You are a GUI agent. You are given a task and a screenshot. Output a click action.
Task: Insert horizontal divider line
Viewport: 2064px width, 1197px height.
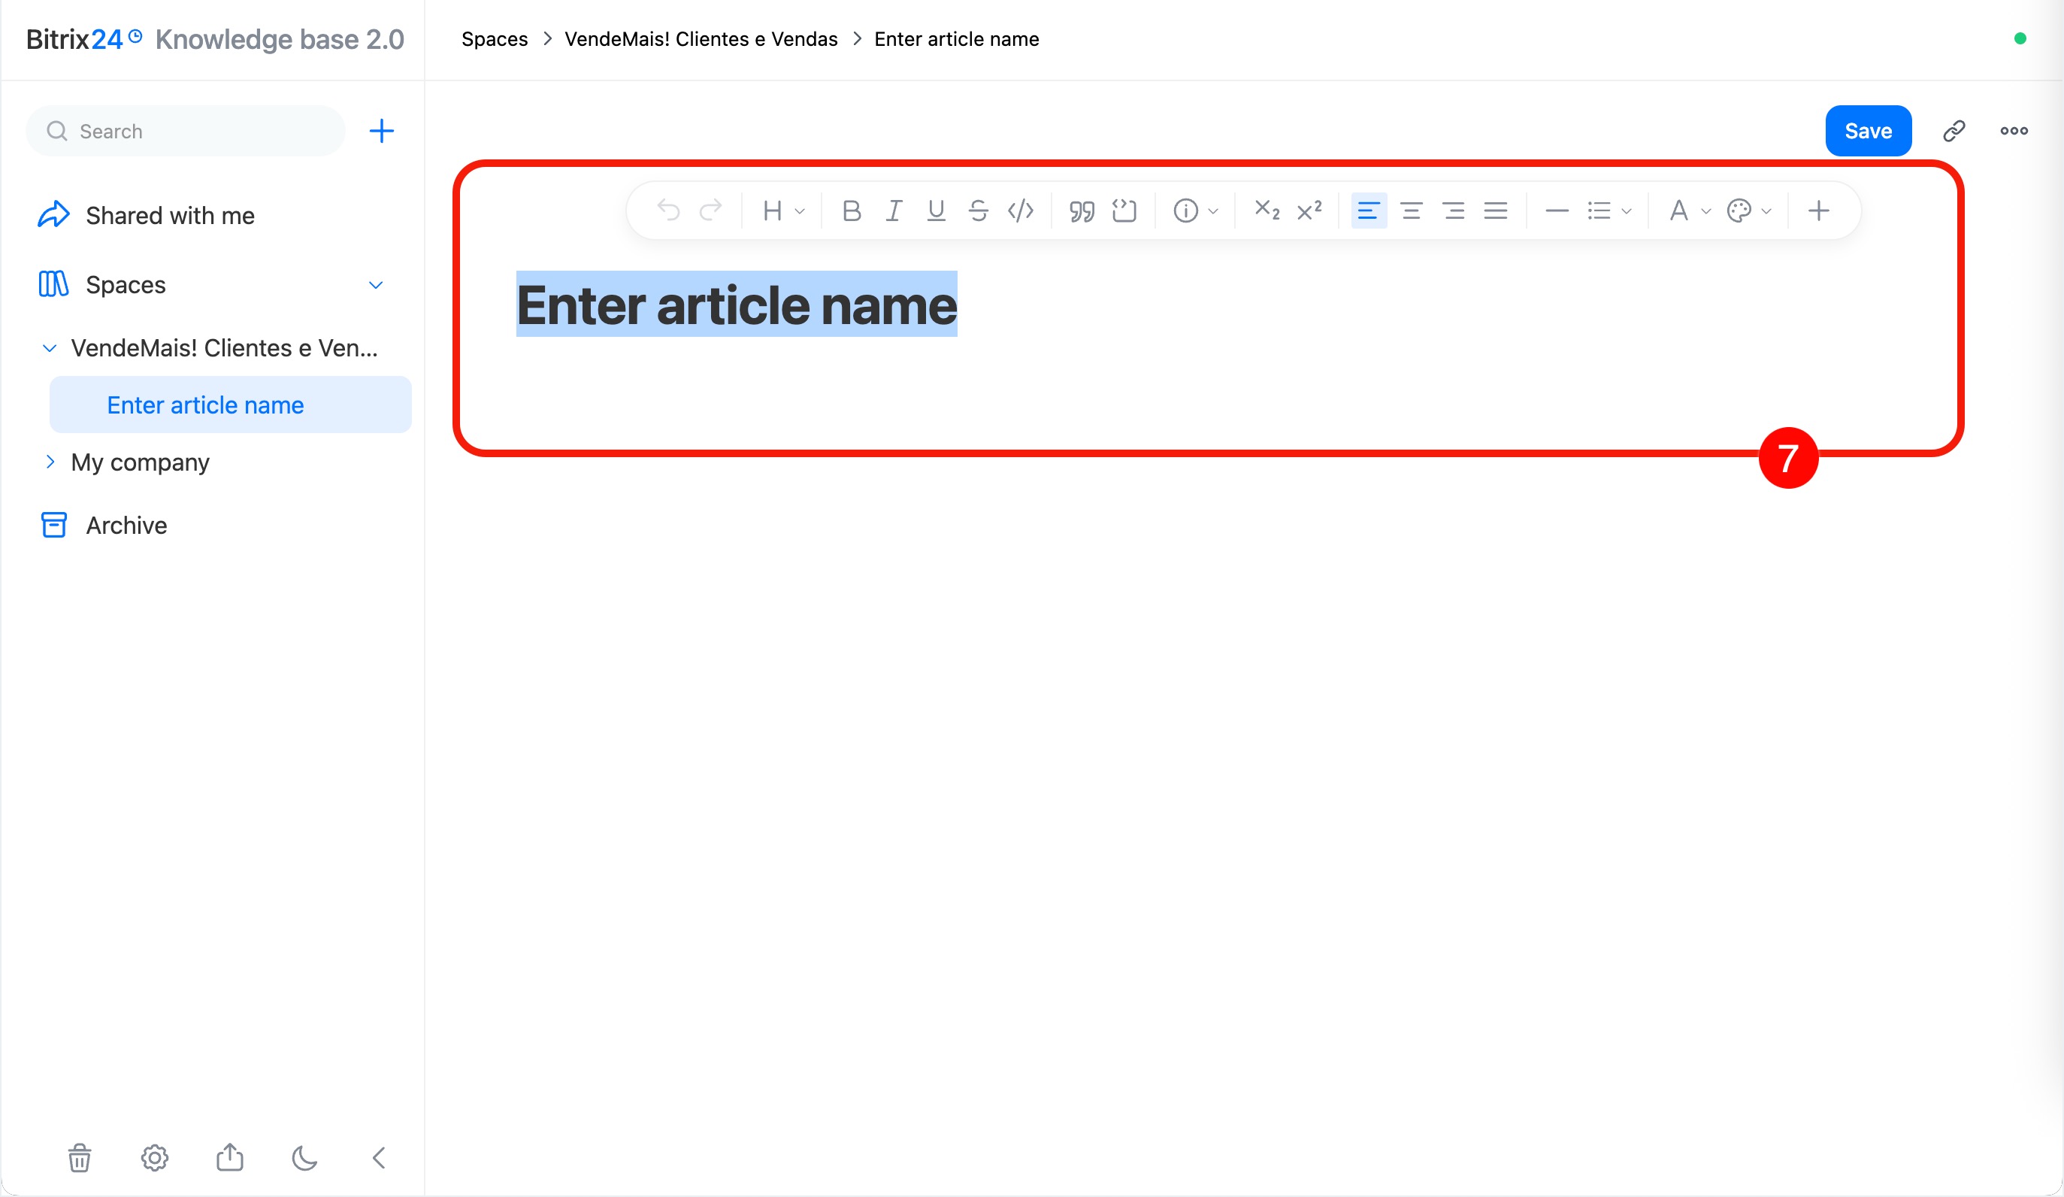pos(1556,211)
